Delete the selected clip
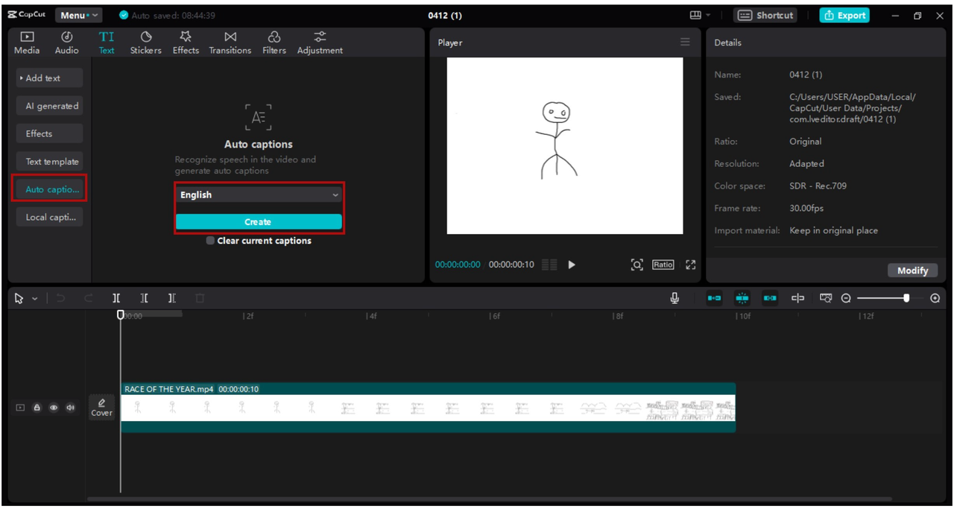This screenshot has width=954, height=509. click(200, 298)
